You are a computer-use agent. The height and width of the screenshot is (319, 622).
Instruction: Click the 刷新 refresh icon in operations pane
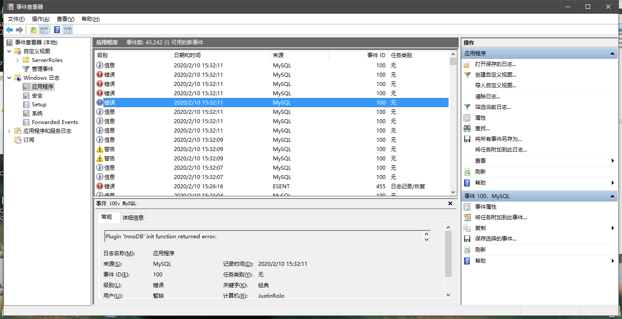[466, 171]
